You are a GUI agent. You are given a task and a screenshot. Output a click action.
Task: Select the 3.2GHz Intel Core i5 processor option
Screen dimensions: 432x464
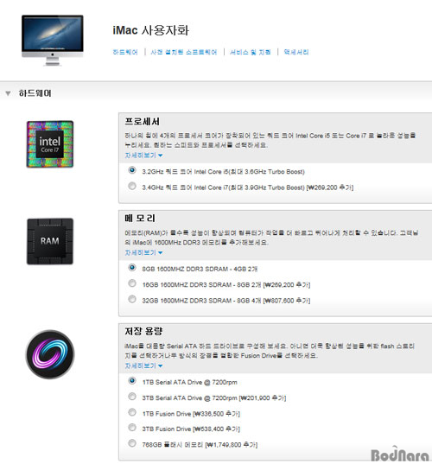pyautogui.click(x=132, y=170)
